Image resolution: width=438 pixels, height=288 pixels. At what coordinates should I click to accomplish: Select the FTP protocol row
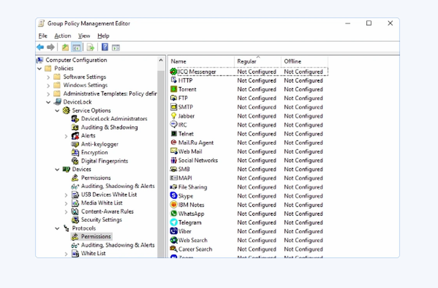(x=249, y=98)
